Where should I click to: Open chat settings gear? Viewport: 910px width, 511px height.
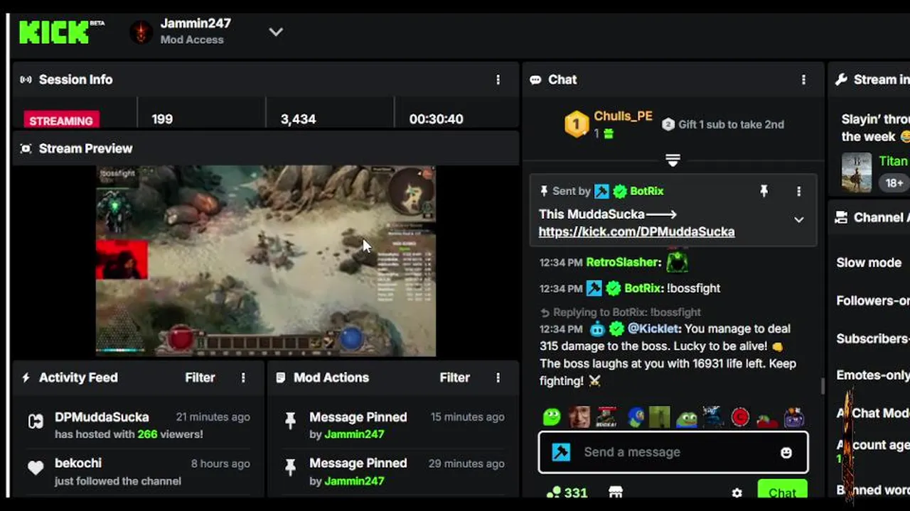tap(737, 493)
